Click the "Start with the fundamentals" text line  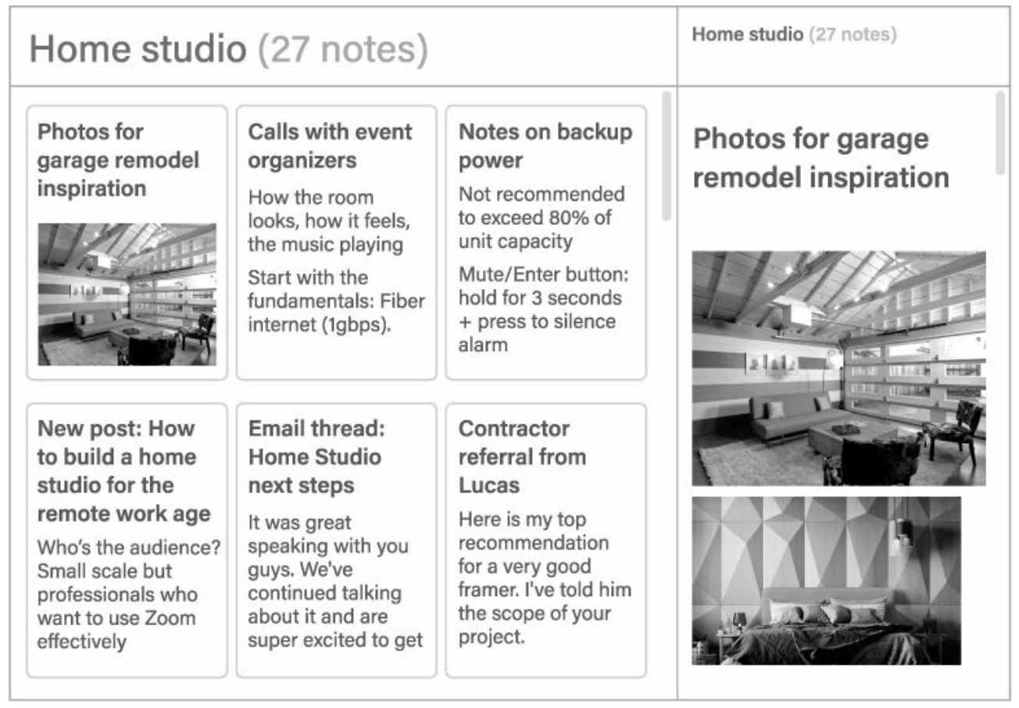(x=337, y=301)
